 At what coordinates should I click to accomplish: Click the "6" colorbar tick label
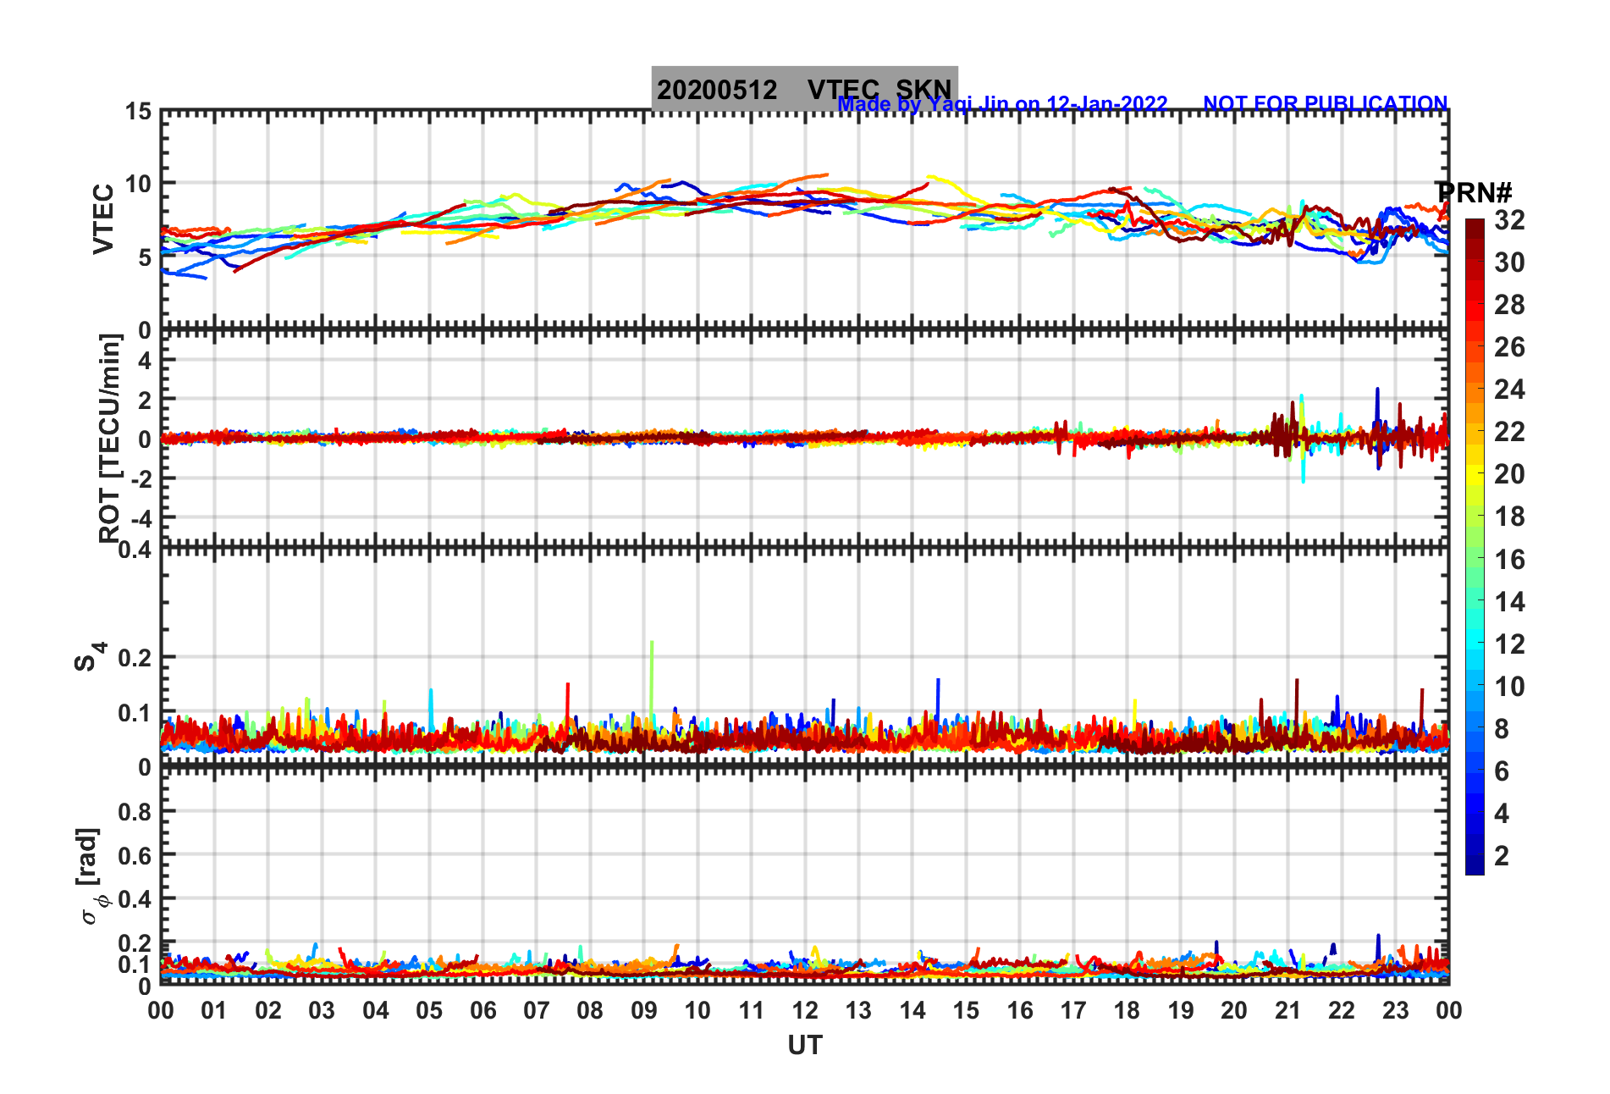[x=1502, y=771]
